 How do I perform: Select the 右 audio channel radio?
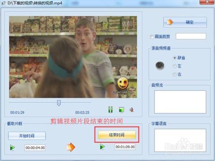coord(175,74)
